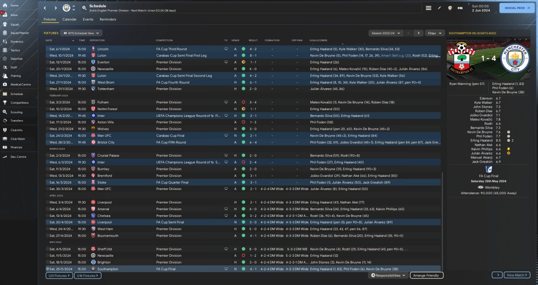Switch to the Calendar tab

69,19
